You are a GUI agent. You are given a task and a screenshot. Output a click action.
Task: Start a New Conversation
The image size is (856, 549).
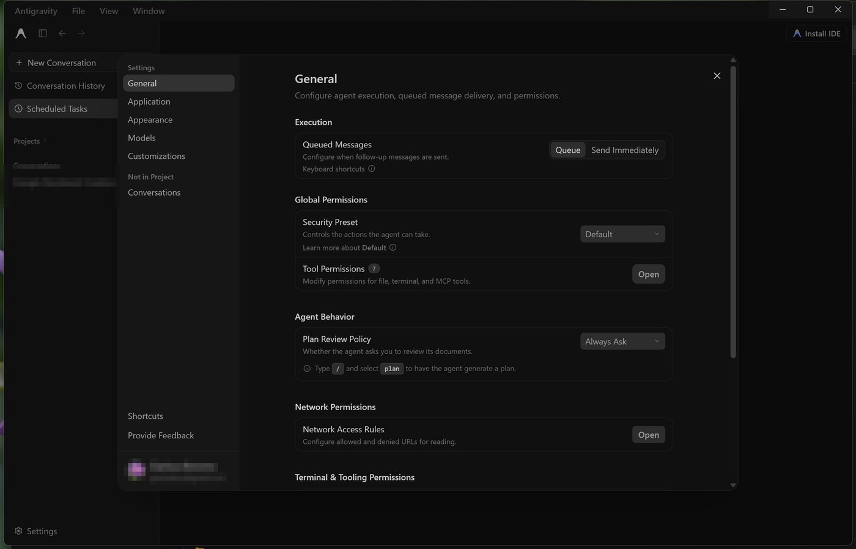click(64, 62)
